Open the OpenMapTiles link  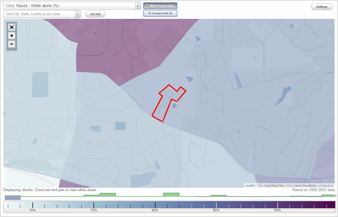pos(274,185)
